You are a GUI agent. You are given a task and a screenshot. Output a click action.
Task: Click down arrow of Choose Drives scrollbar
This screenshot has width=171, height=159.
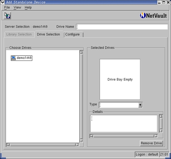[x=81, y=141]
